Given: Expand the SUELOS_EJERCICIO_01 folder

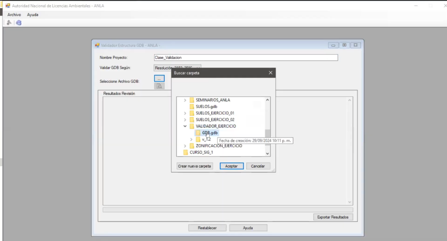Looking at the screenshot, I should pos(185,113).
